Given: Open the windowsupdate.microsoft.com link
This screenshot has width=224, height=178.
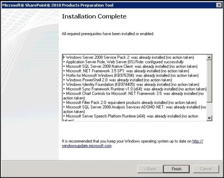Looking at the screenshot, I should click(132, 144).
